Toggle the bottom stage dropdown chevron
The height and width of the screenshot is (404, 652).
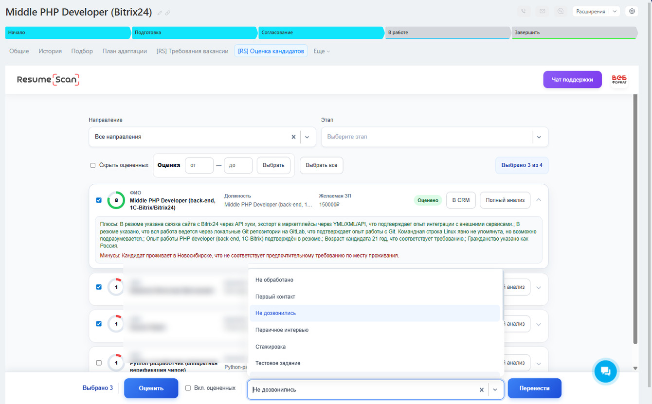(x=495, y=389)
